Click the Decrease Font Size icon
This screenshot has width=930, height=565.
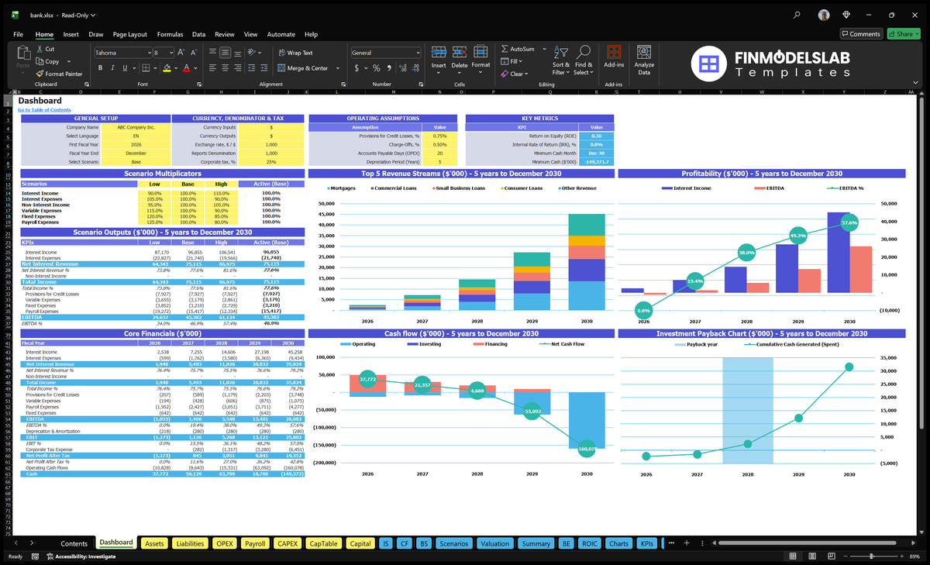[x=194, y=53]
